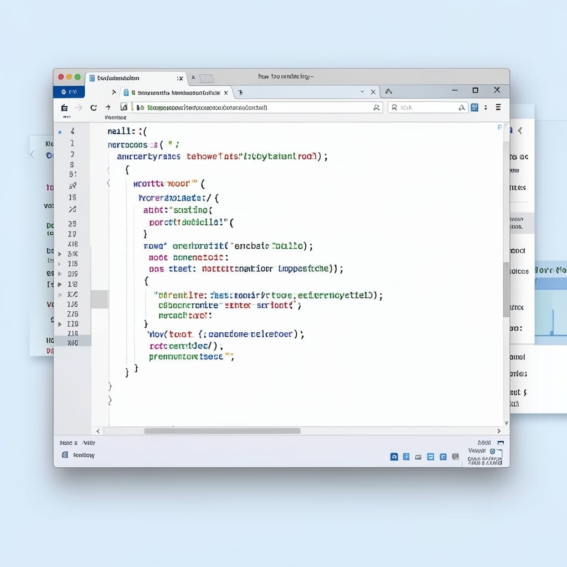Click the corner icon at editor top-right

[500, 127]
